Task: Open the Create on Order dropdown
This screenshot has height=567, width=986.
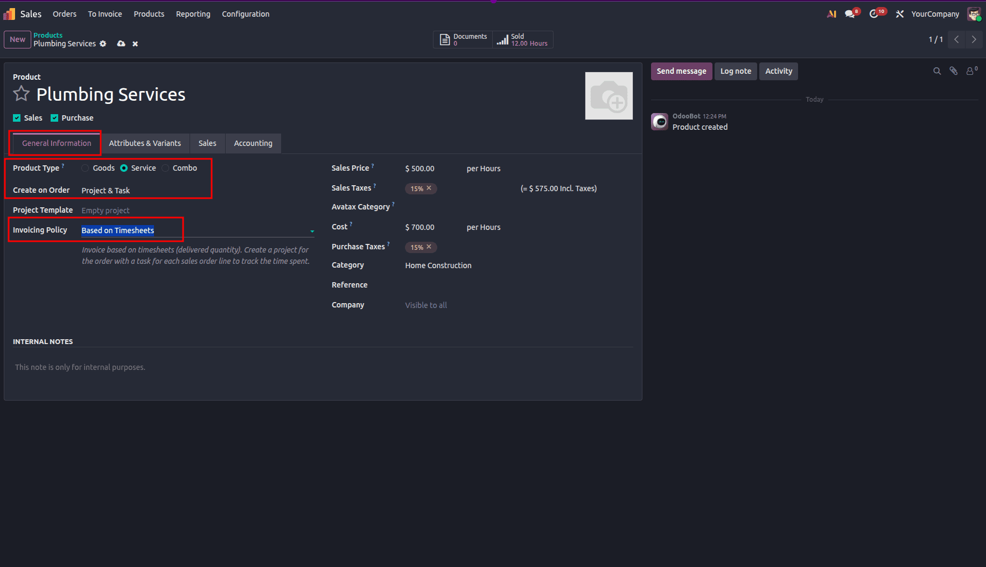Action: point(198,191)
